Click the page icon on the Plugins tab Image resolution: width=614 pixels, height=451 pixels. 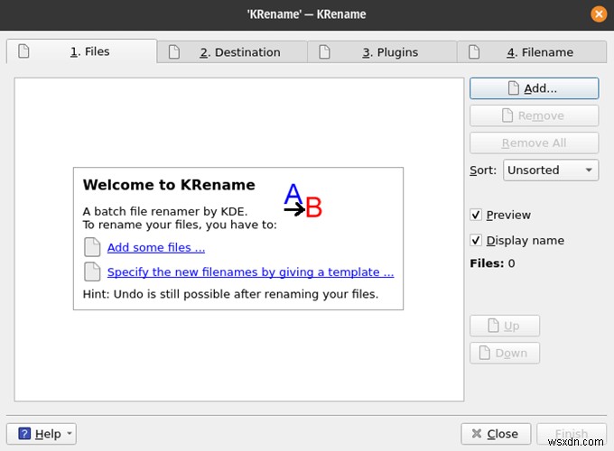(324, 52)
